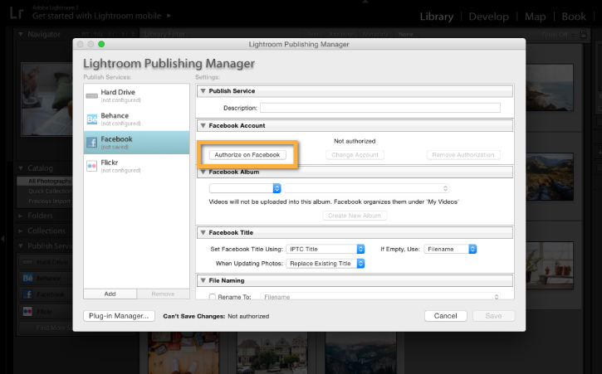The width and height of the screenshot is (602, 374).
Task: Expand the Collections panel
Action: (21, 231)
